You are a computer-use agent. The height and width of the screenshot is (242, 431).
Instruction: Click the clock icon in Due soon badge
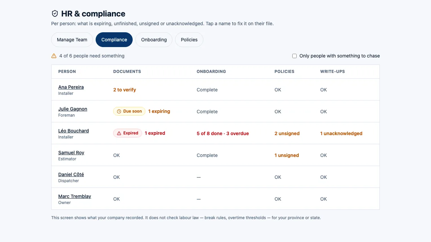pyautogui.click(x=119, y=111)
